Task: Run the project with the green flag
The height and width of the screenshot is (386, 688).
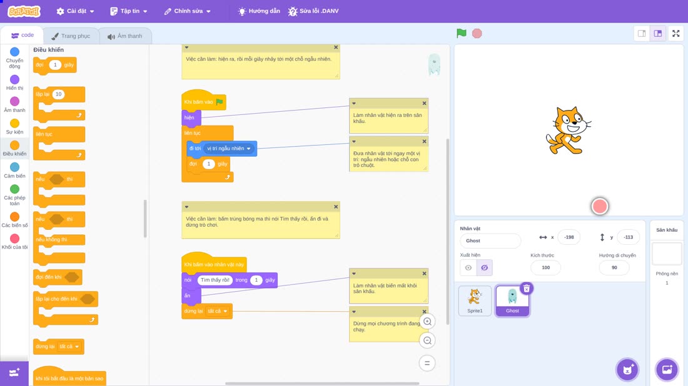Action: (461, 33)
